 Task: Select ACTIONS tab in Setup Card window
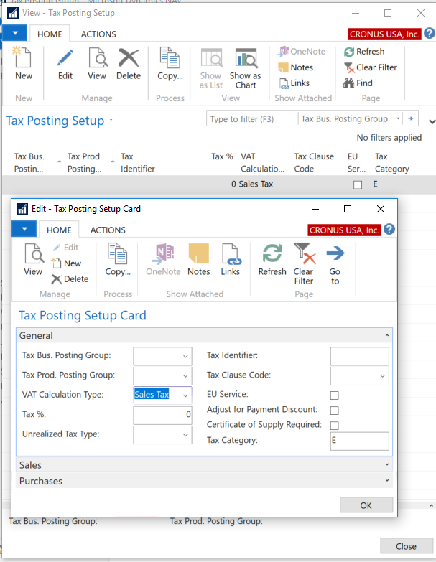[108, 230]
